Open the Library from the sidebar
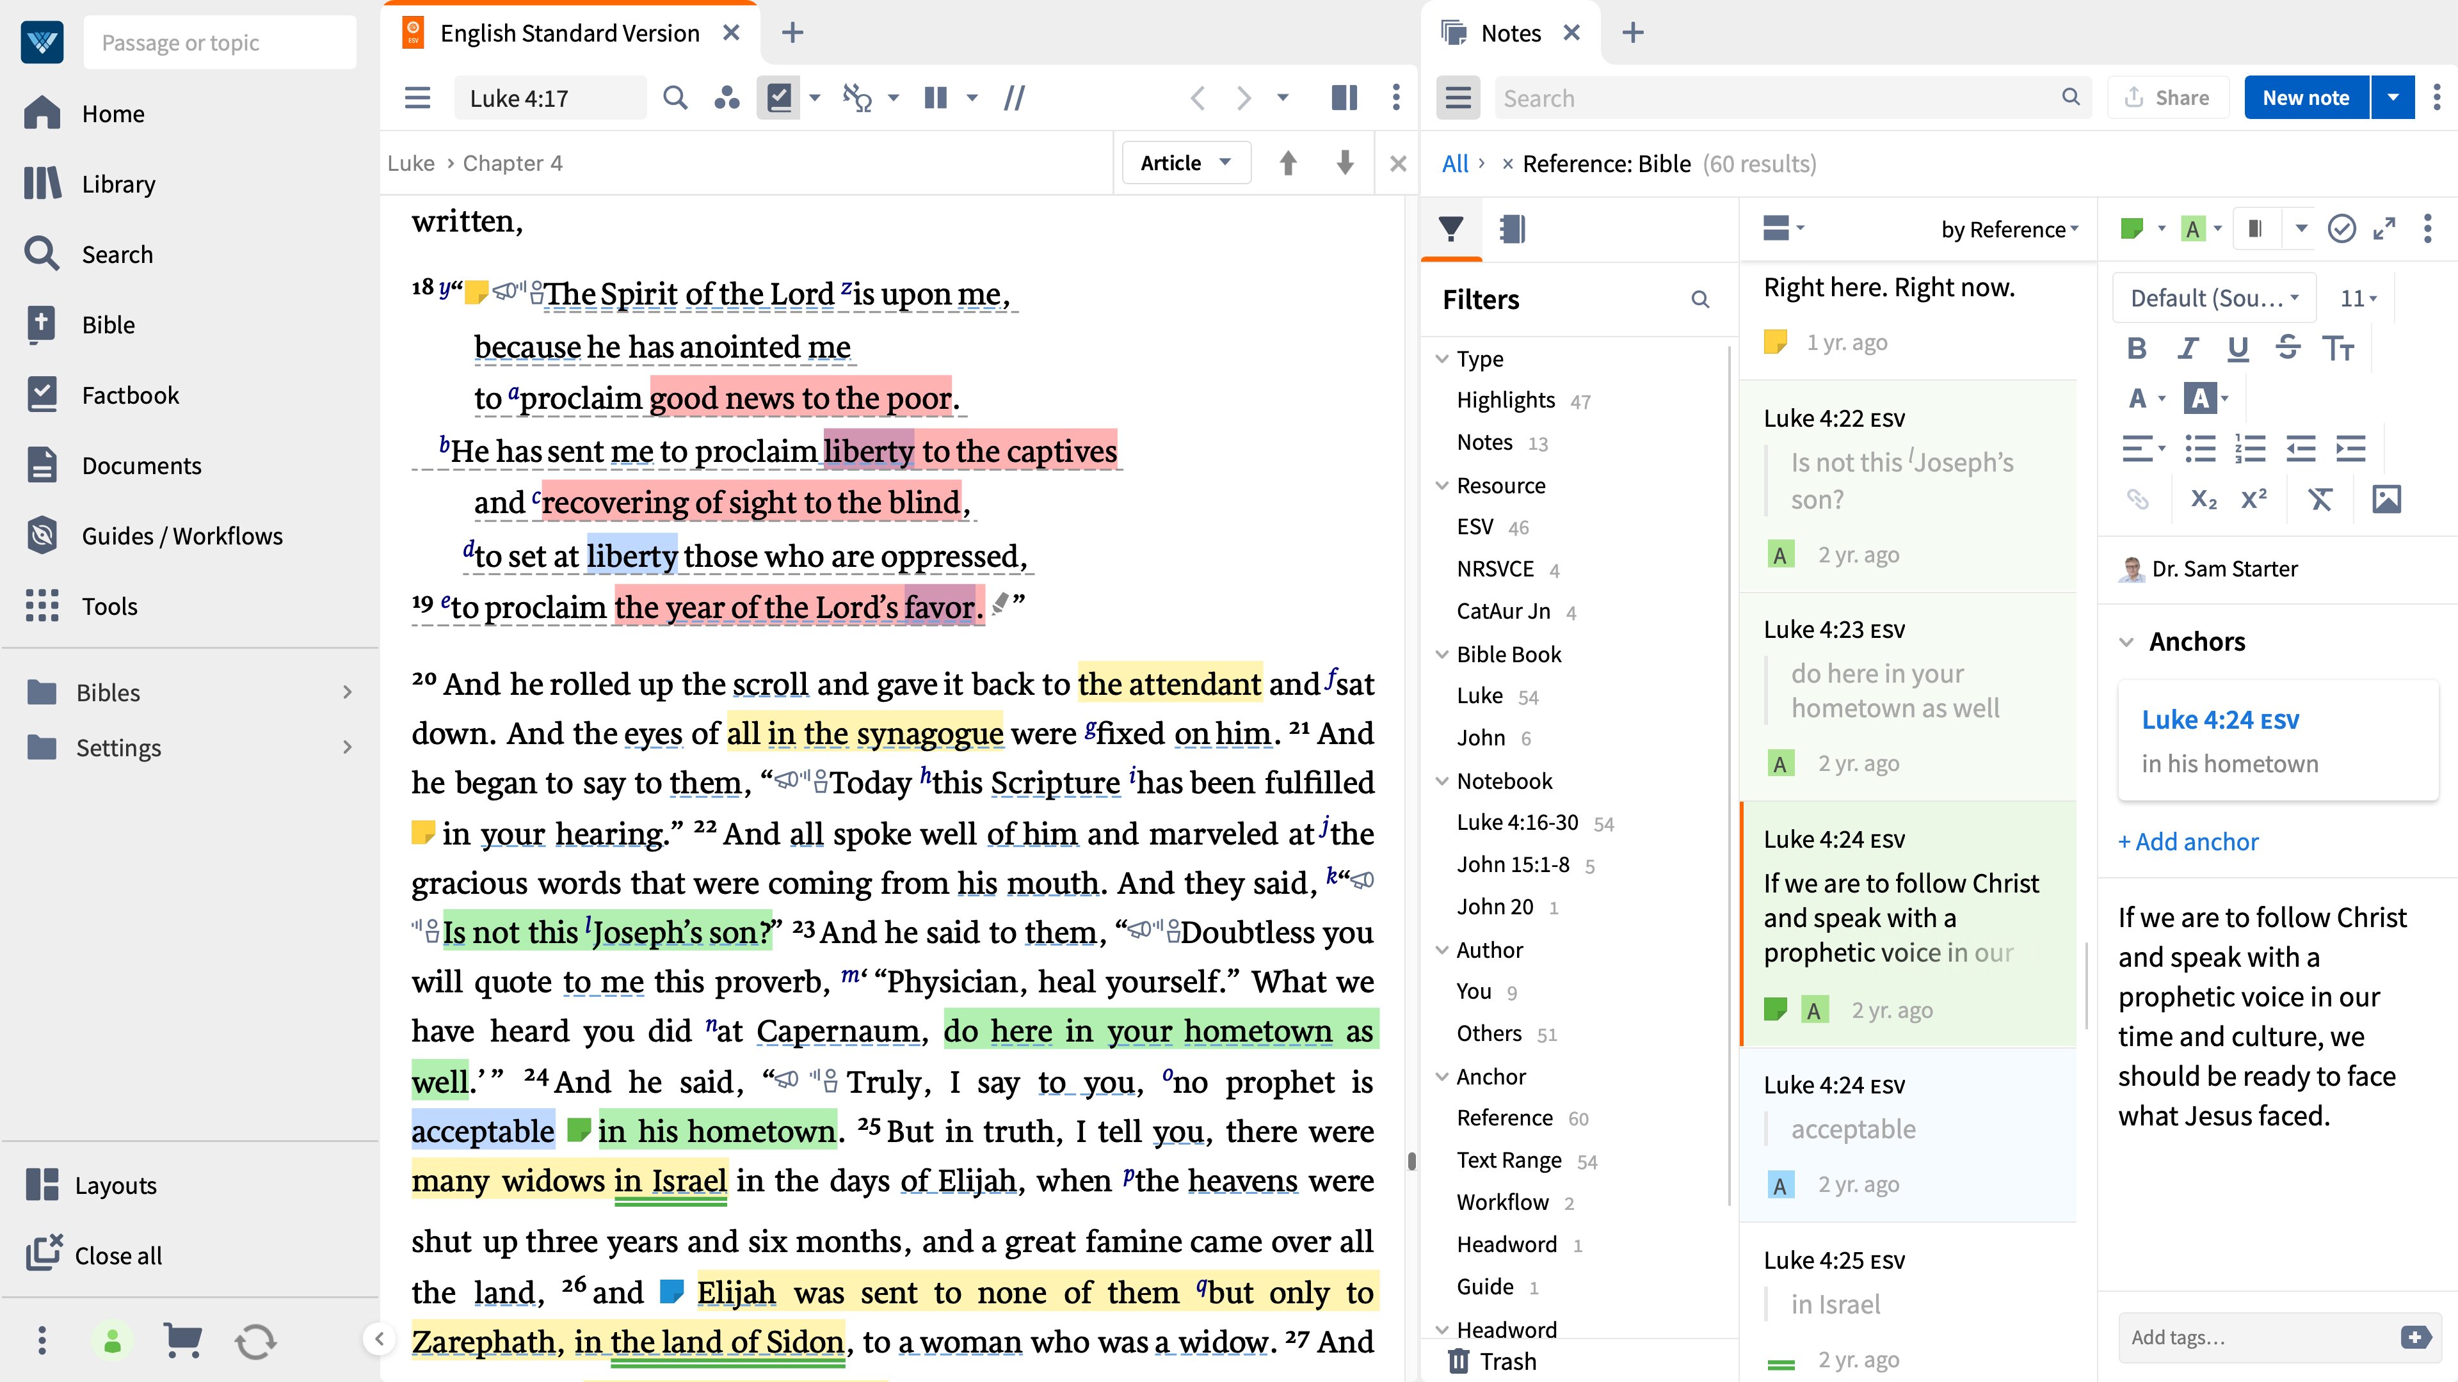The height and width of the screenshot is (1382, 2458). pos(91,183)
